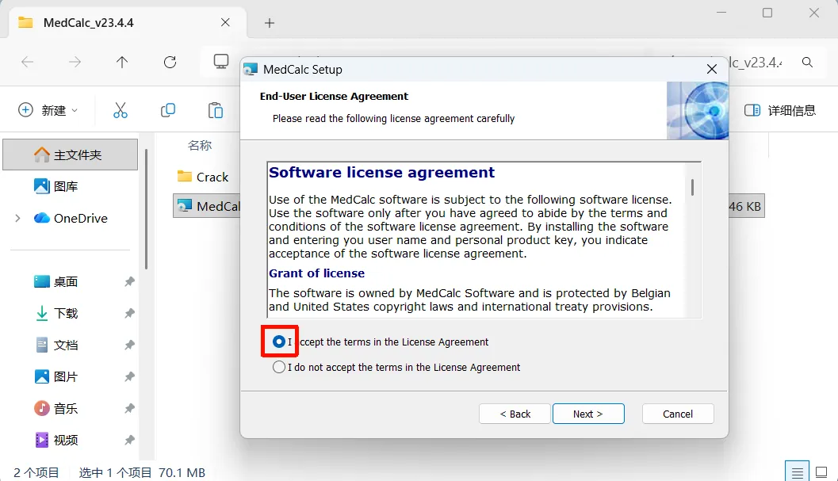Click the Paste clipboard icon in Explorer

coord(216,110)
